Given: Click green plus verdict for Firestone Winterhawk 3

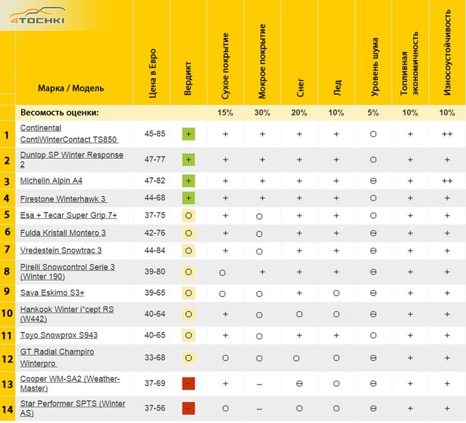Looking at the screenshot, I should [188, 198].
